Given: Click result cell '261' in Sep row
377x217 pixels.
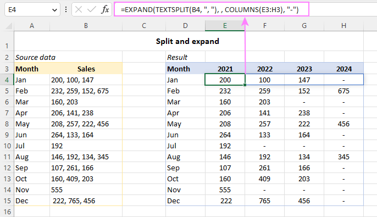Looking at the screenshot, I should [x=264, y=168].
